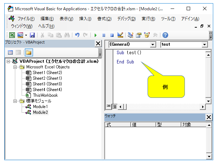Select Sheet3 (Sheet3) in the project tree
This screenshot has width=215, height=163.
[47, 84]
